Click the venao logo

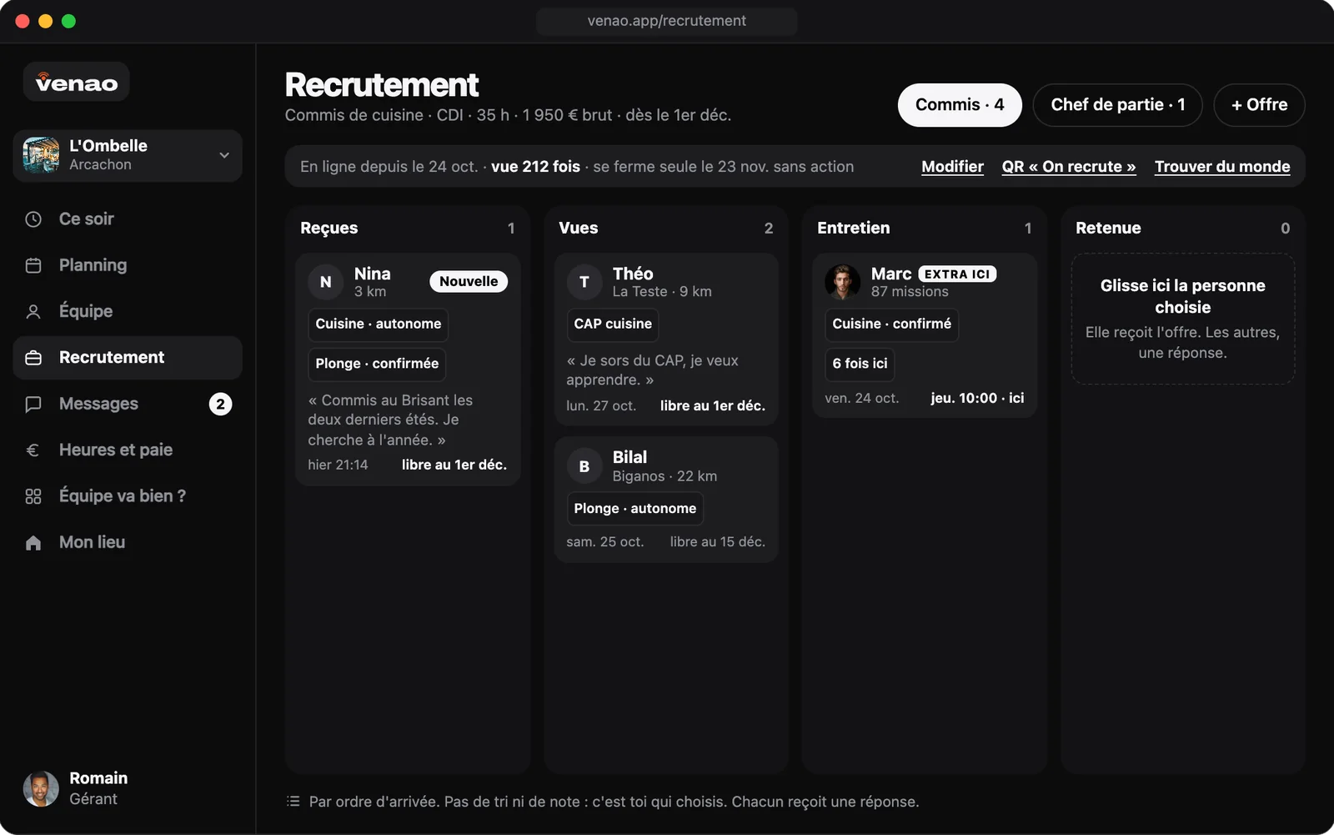tap(76, 82)
